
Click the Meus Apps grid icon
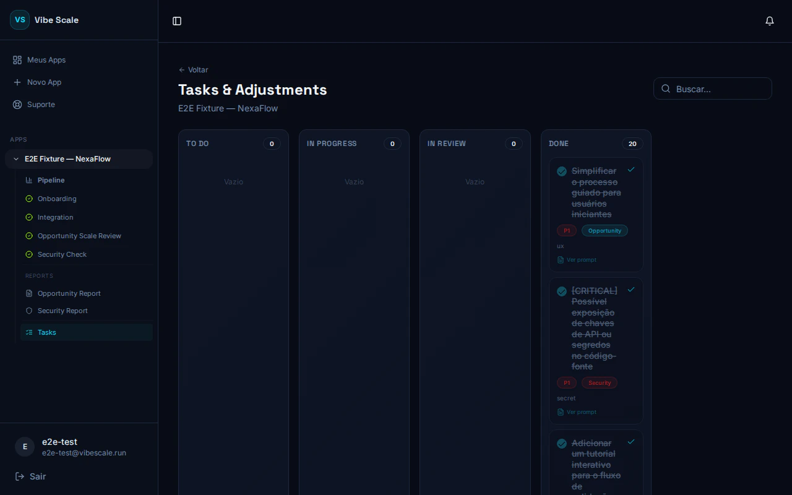pos(17,59)
